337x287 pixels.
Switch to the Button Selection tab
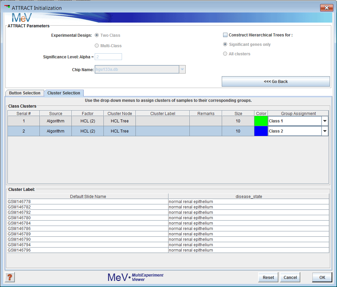click(25, 93)
